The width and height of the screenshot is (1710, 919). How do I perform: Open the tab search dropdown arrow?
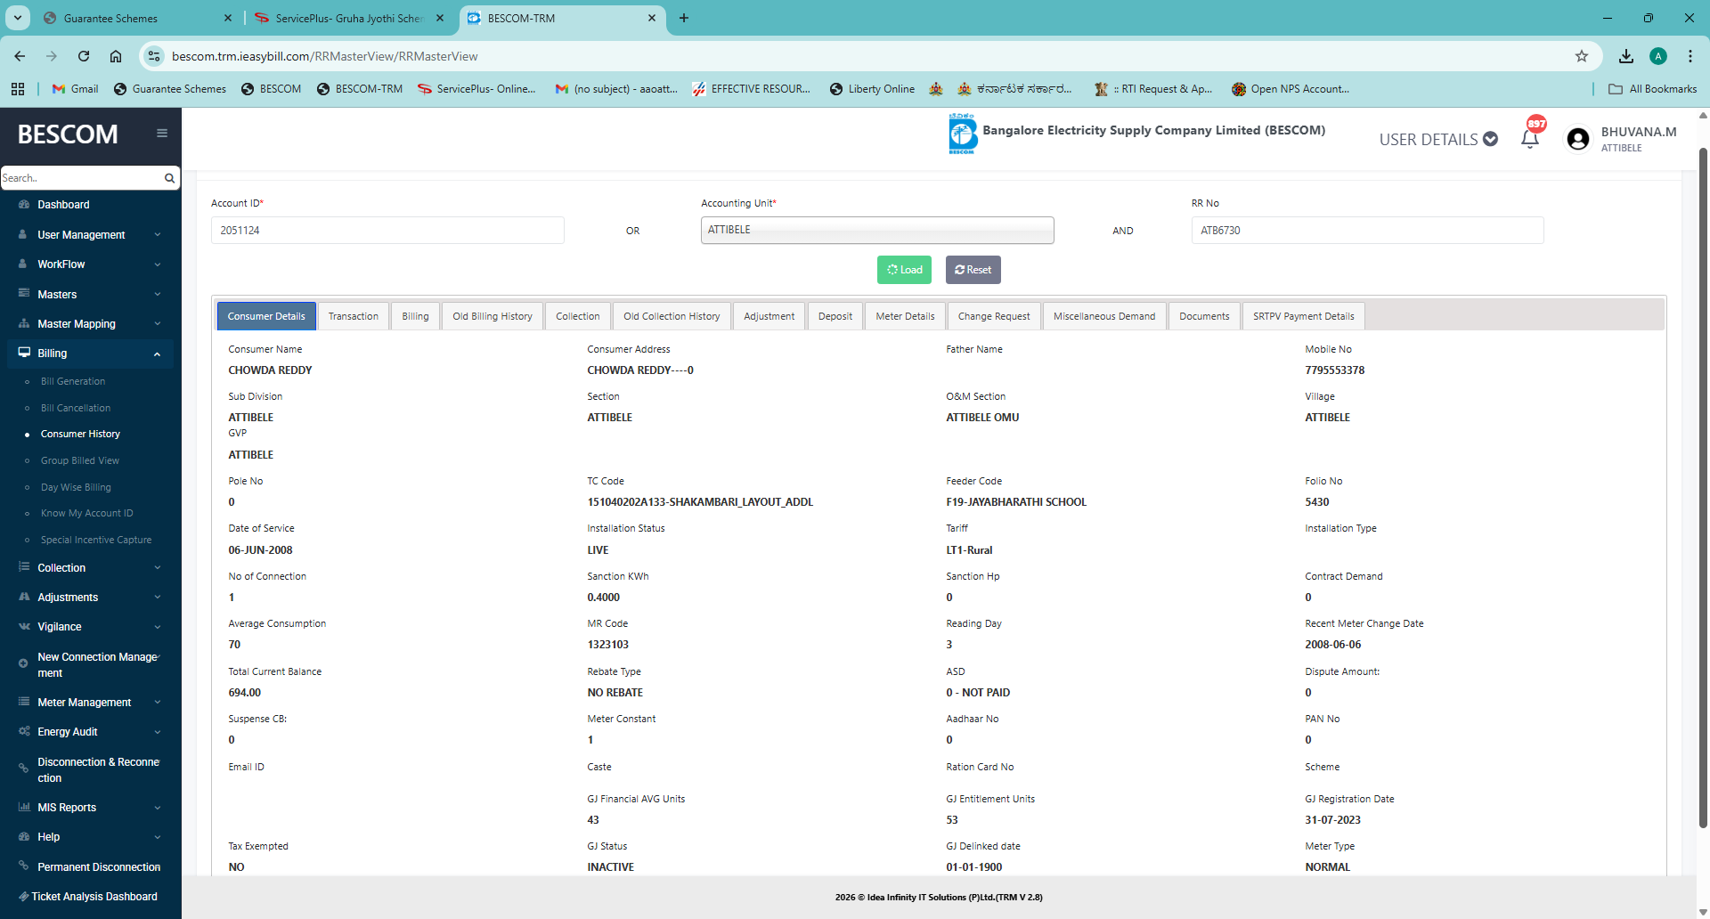[18, 18]
